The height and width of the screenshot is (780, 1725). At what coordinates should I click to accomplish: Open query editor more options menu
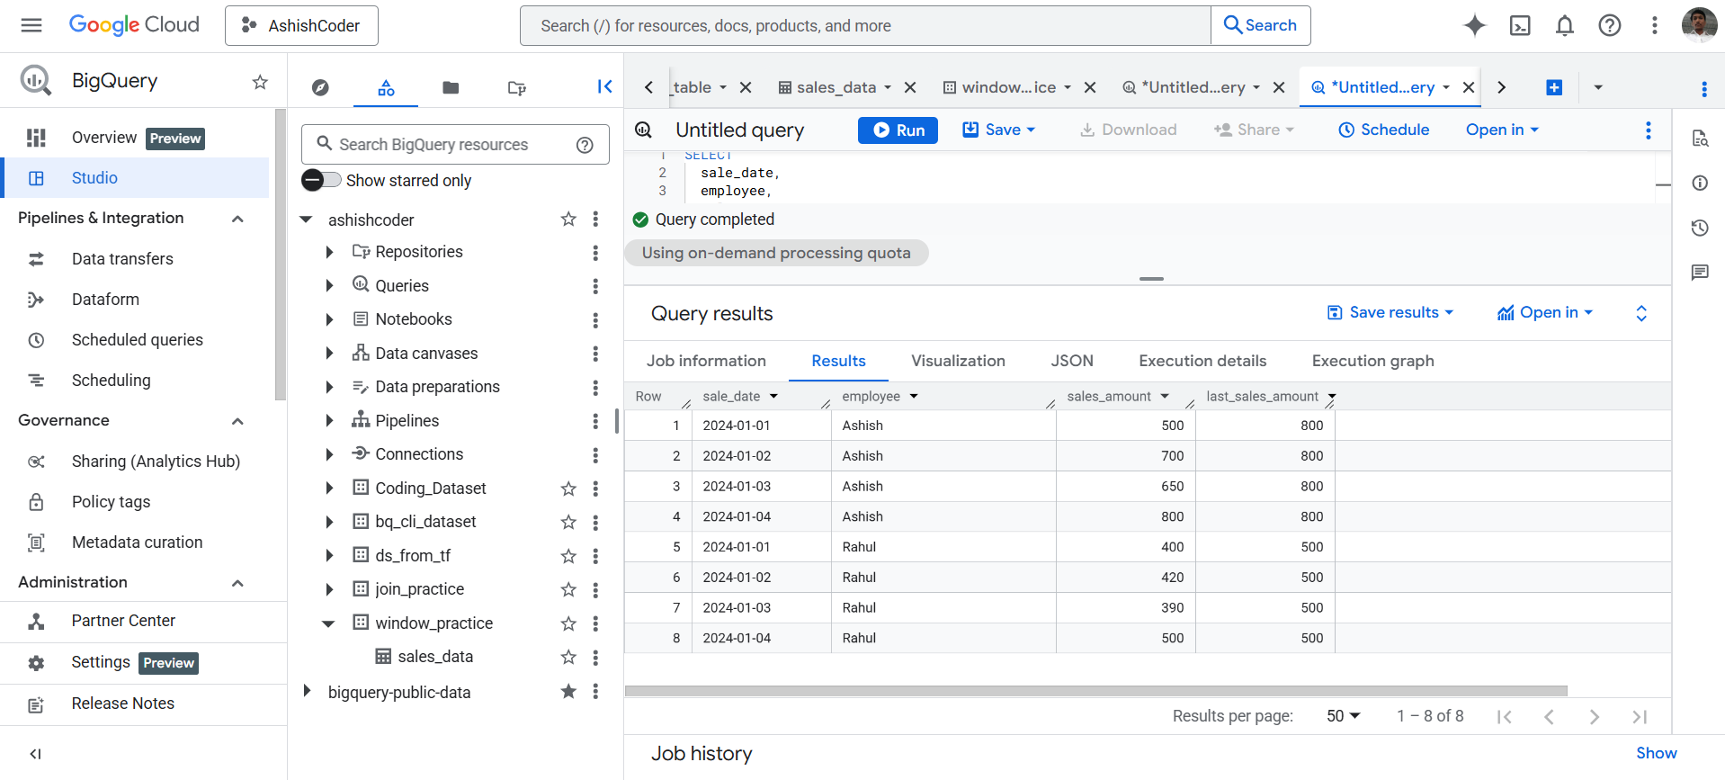tap(1649, 130)
